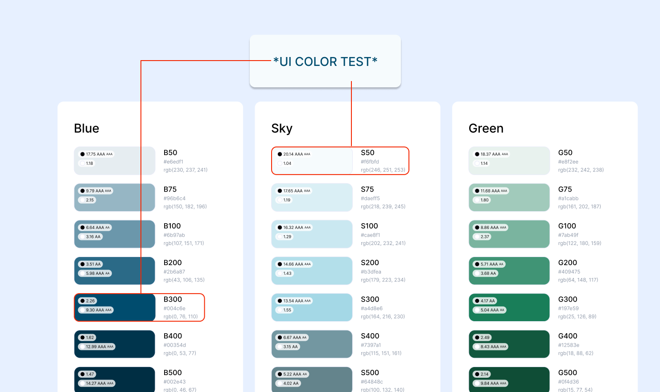
Task: Select the Green column header
Action: [x=486, y=128]
